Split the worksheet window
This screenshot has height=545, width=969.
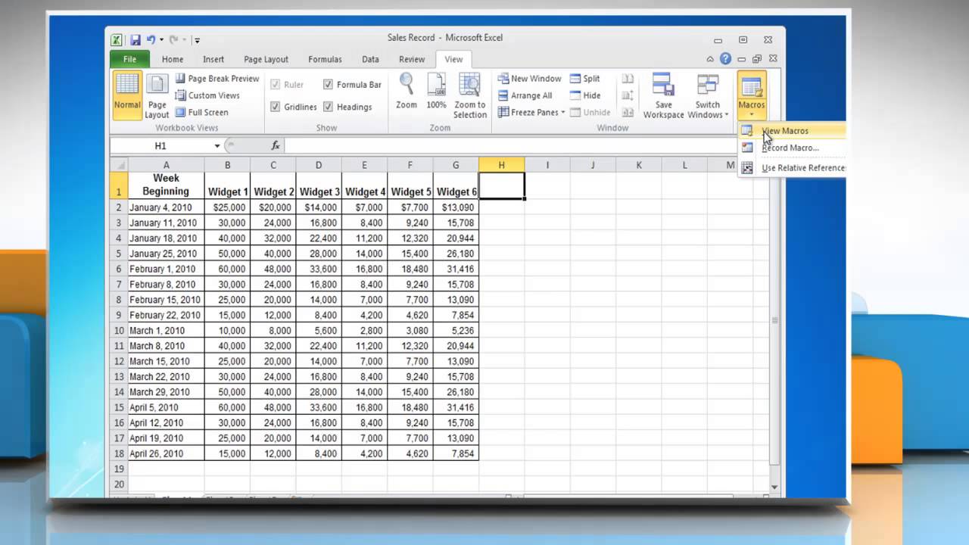(x=585, y=79)
